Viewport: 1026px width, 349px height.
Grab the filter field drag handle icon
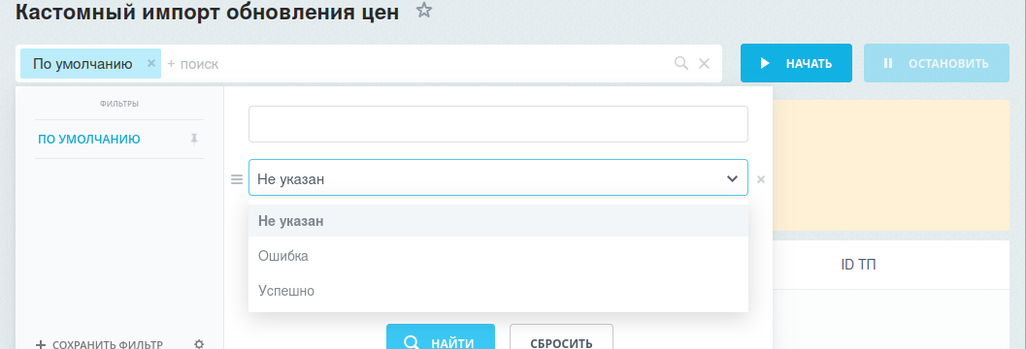237,178
